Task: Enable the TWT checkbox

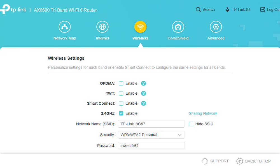Action: 121,93
